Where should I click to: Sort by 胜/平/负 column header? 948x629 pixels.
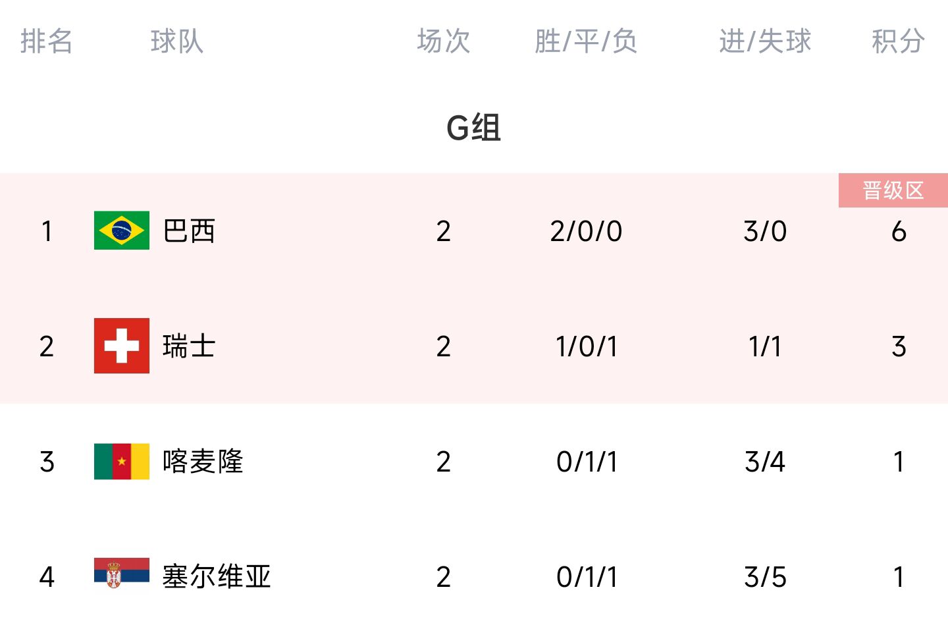(x=586, y=41)
